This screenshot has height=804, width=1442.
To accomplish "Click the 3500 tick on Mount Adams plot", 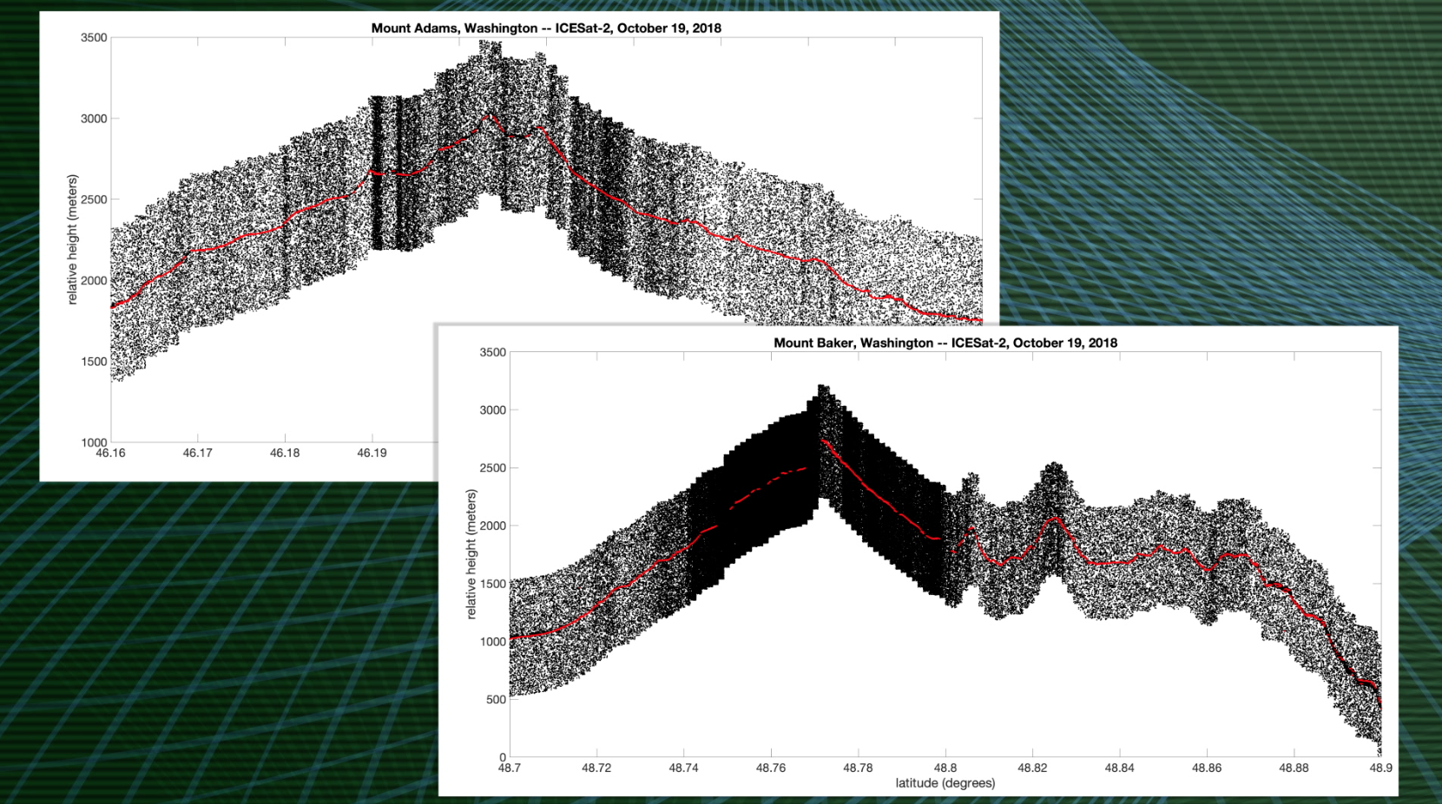I will [94, 37].
